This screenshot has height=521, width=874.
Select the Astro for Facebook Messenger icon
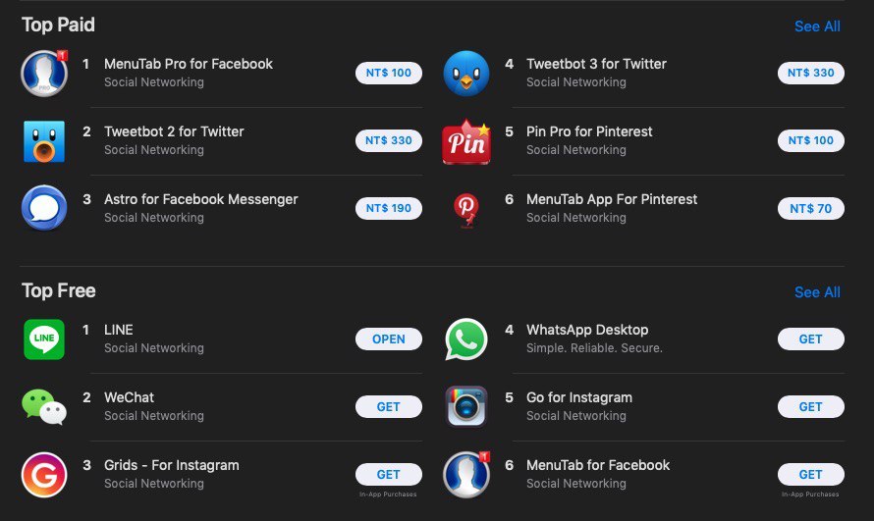click(44, 208)
